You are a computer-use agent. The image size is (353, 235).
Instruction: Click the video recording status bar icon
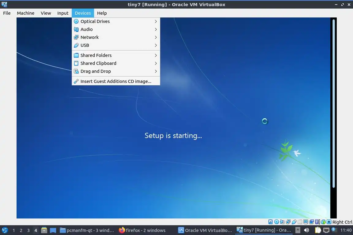pos(312,222)
